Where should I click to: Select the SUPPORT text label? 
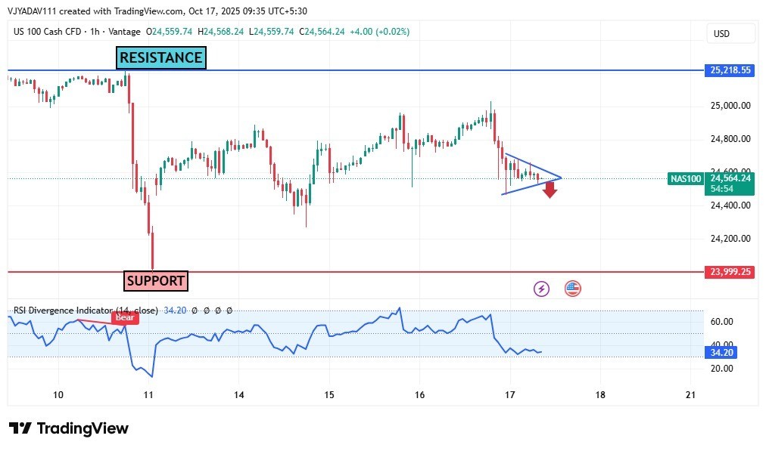(156, 281)
